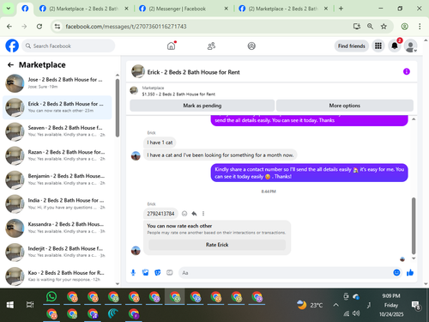Open the weather widget showing 23°C
This screenshot has width=429, height=322.
click(310, 305)
